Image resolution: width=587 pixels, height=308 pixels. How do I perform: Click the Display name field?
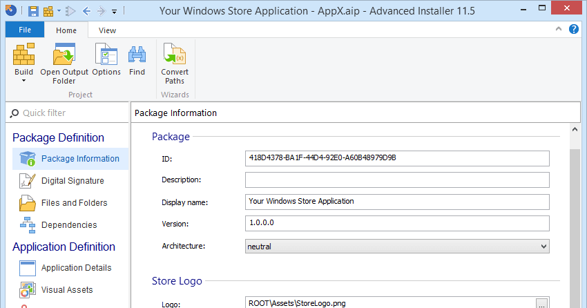[x=397, y=202]
